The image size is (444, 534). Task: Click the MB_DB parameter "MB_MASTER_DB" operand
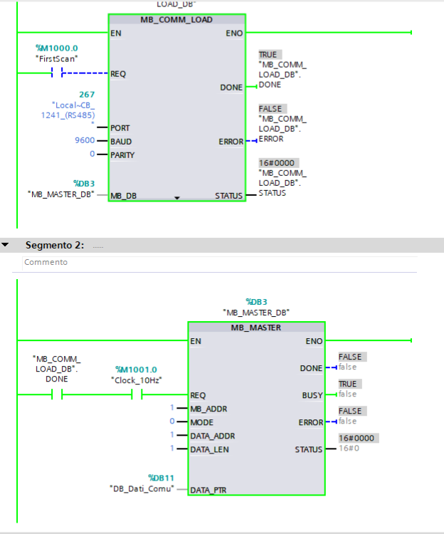60,194
